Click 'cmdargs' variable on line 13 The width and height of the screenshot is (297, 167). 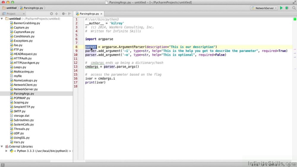(92, 67)
